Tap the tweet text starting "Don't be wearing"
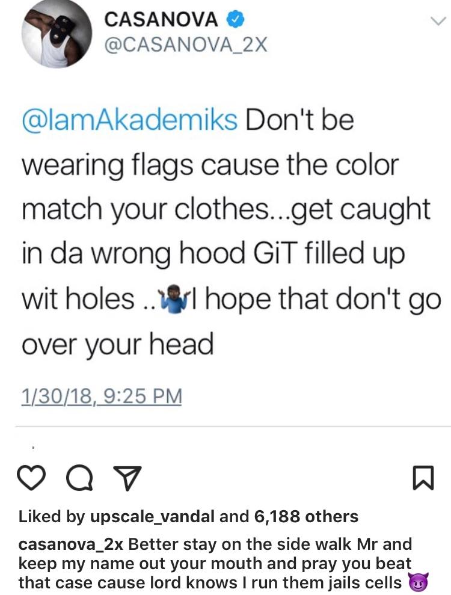451x595 pixels. pos(227,232)
